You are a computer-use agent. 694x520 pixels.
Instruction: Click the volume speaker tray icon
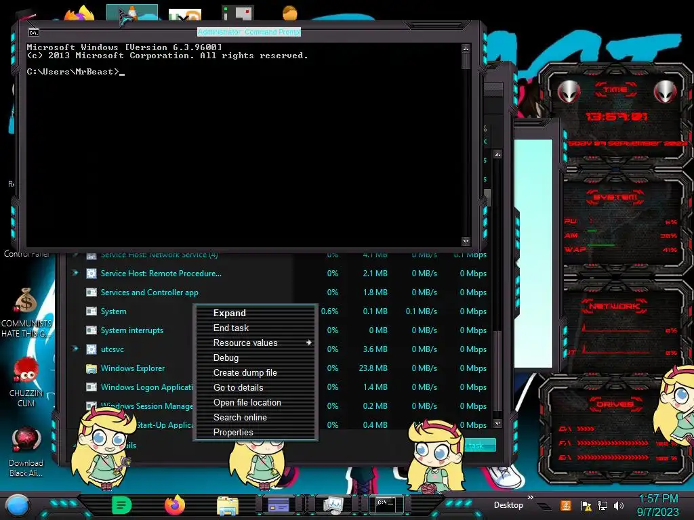[x=619, y=505]
